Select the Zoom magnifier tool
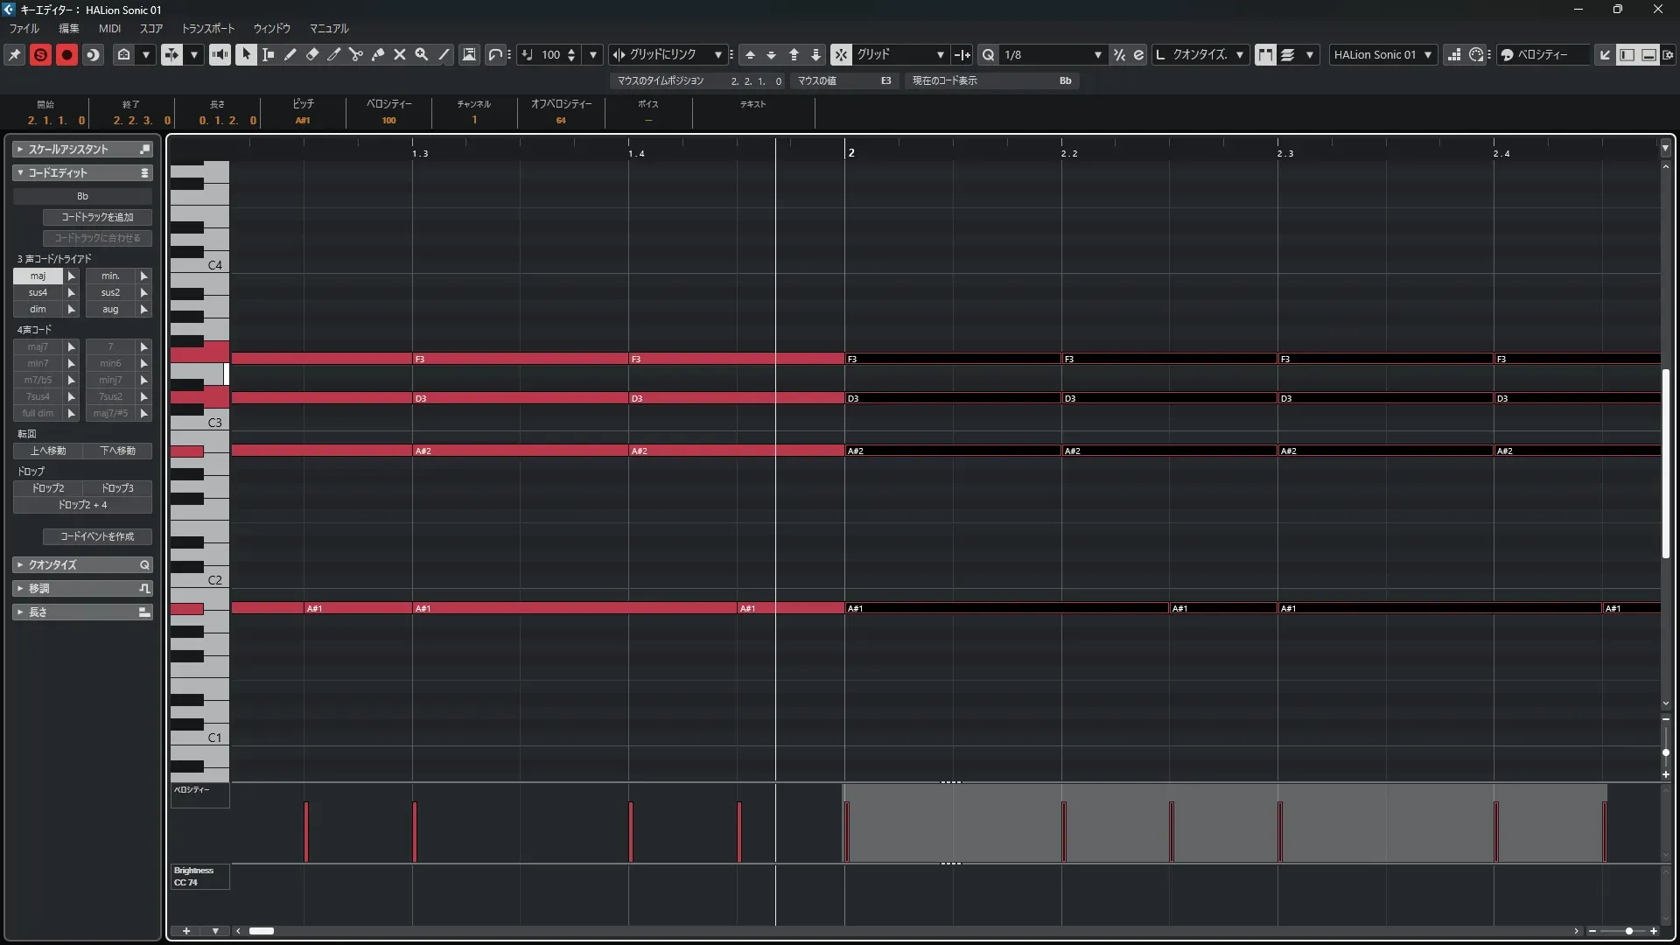 tap(421, 54)
